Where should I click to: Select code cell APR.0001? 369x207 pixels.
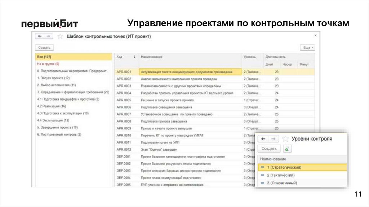[x=126, y=72]
